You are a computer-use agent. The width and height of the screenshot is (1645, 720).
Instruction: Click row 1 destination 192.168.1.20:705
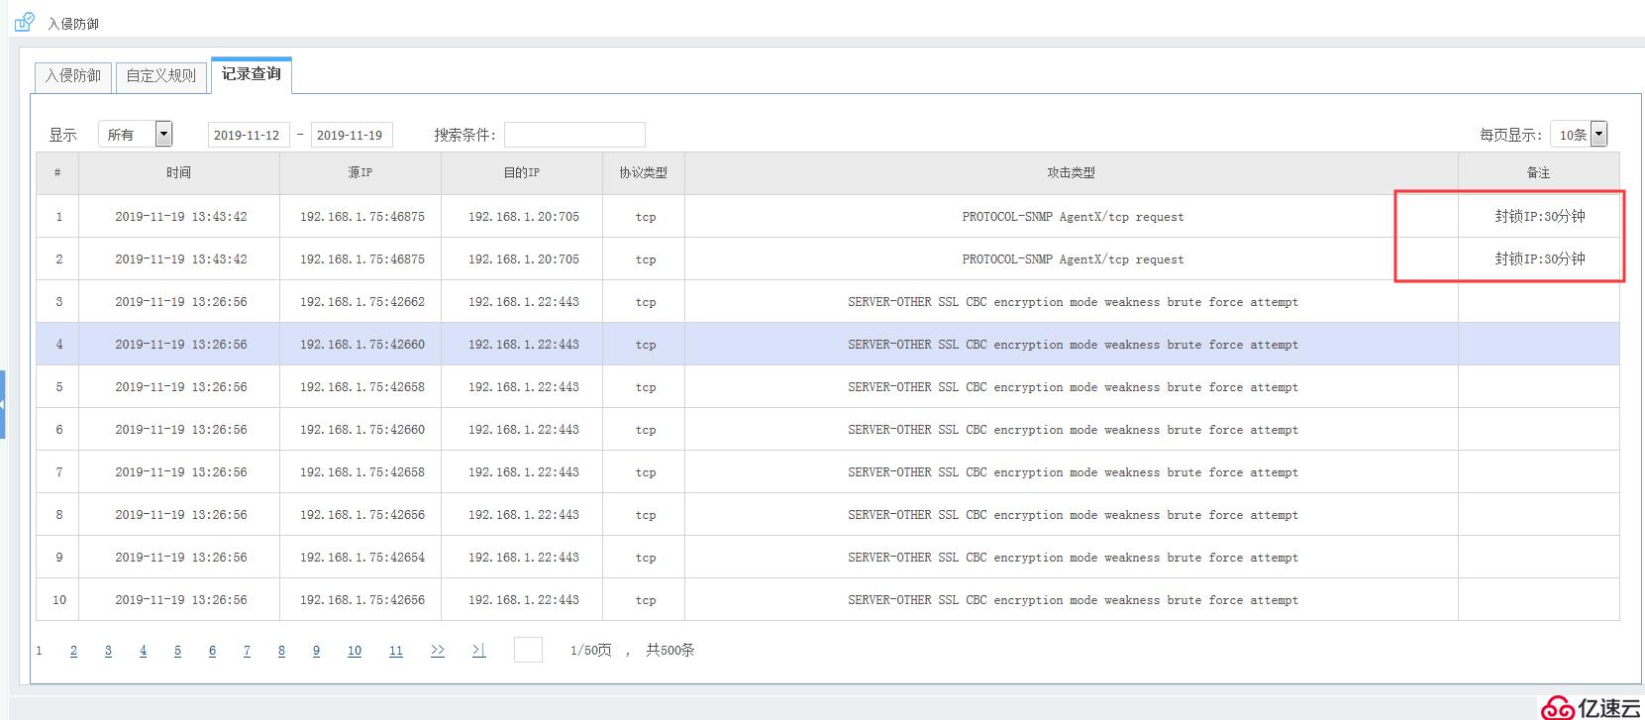[x=523, y=217]
